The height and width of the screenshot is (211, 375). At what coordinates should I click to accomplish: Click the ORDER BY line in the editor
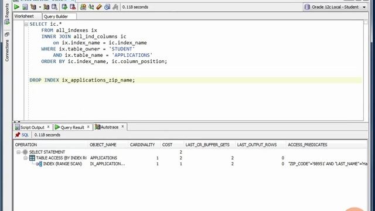104,62
